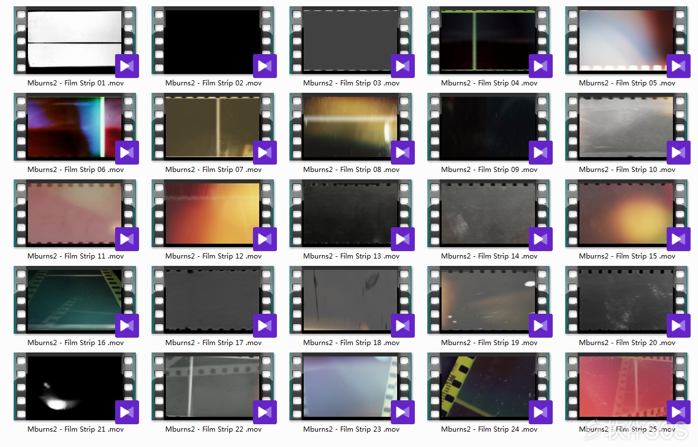This screenshot has width=698, height=447.
Task: Click the file name "Mburns2 - Film Strip 22 .mov"
Action: 213,429
